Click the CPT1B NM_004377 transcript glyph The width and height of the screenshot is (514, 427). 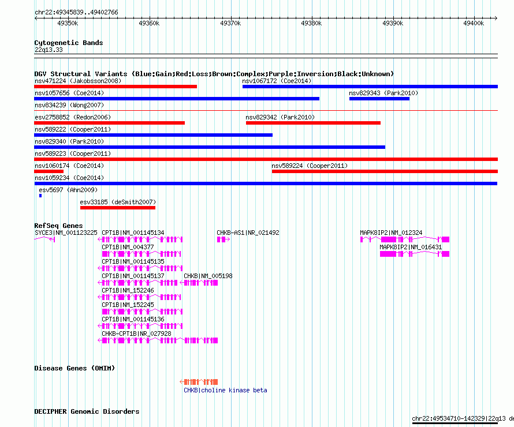point(141,254)
